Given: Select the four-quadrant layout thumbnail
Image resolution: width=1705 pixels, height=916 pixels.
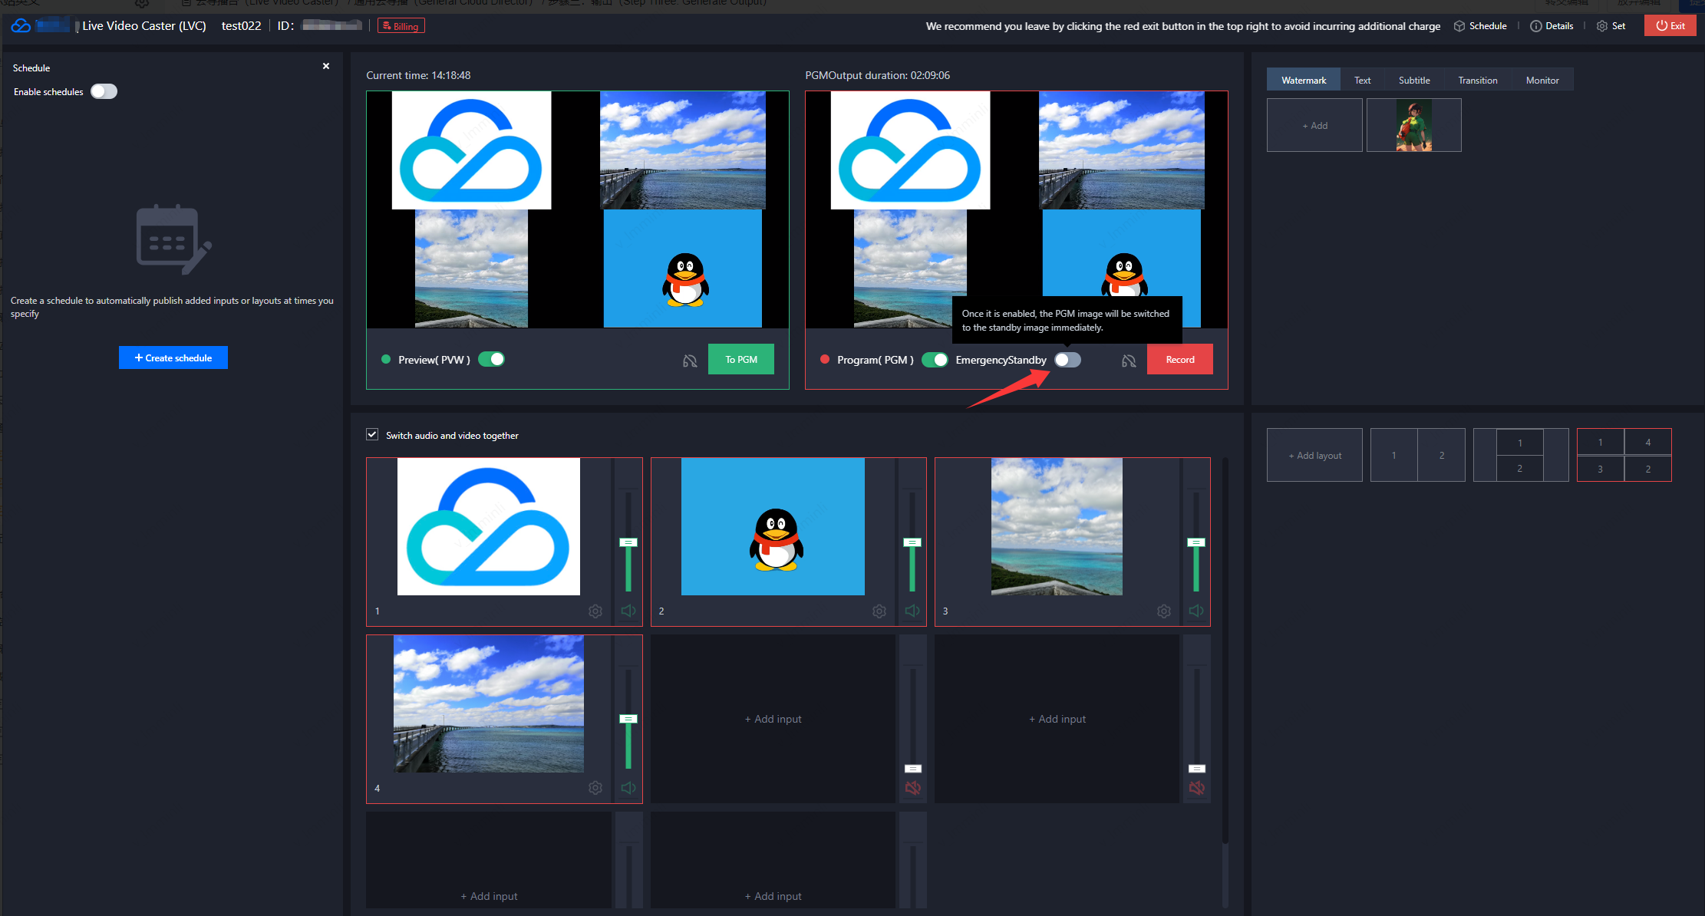Looking at the screenshot, I should tap(1624, 455).
